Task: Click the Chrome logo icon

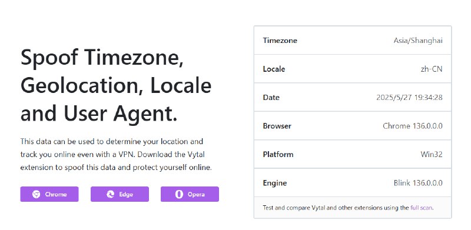Action: tap(36, 194)
